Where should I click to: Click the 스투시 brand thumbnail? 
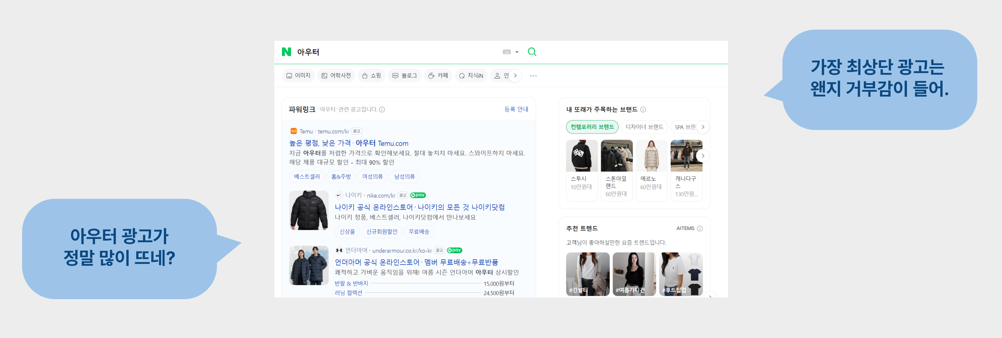(582, 156)
